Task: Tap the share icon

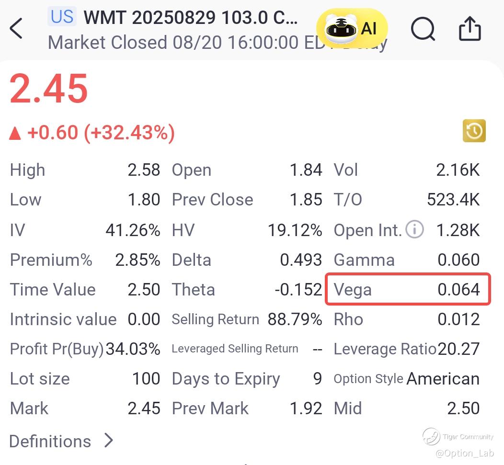Action: 470,29
